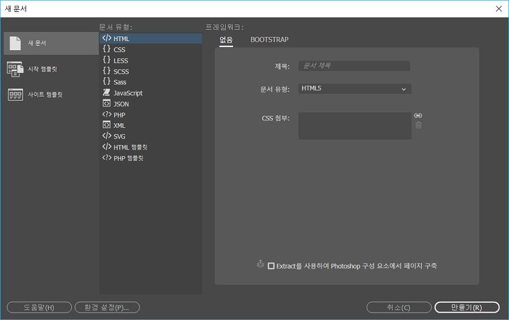Choose the PHP tag icon
509x320 pixels.
[x=107, y=114]
